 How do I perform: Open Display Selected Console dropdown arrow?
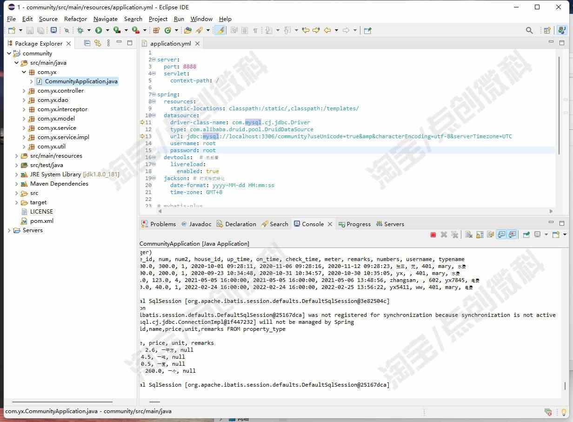pyautogui.click(x=546, y=235)
